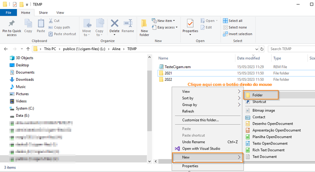The width and height of the screenshot is (315, 172).
Task: Switch to the Share tab
Action: [x=43, y=13]
